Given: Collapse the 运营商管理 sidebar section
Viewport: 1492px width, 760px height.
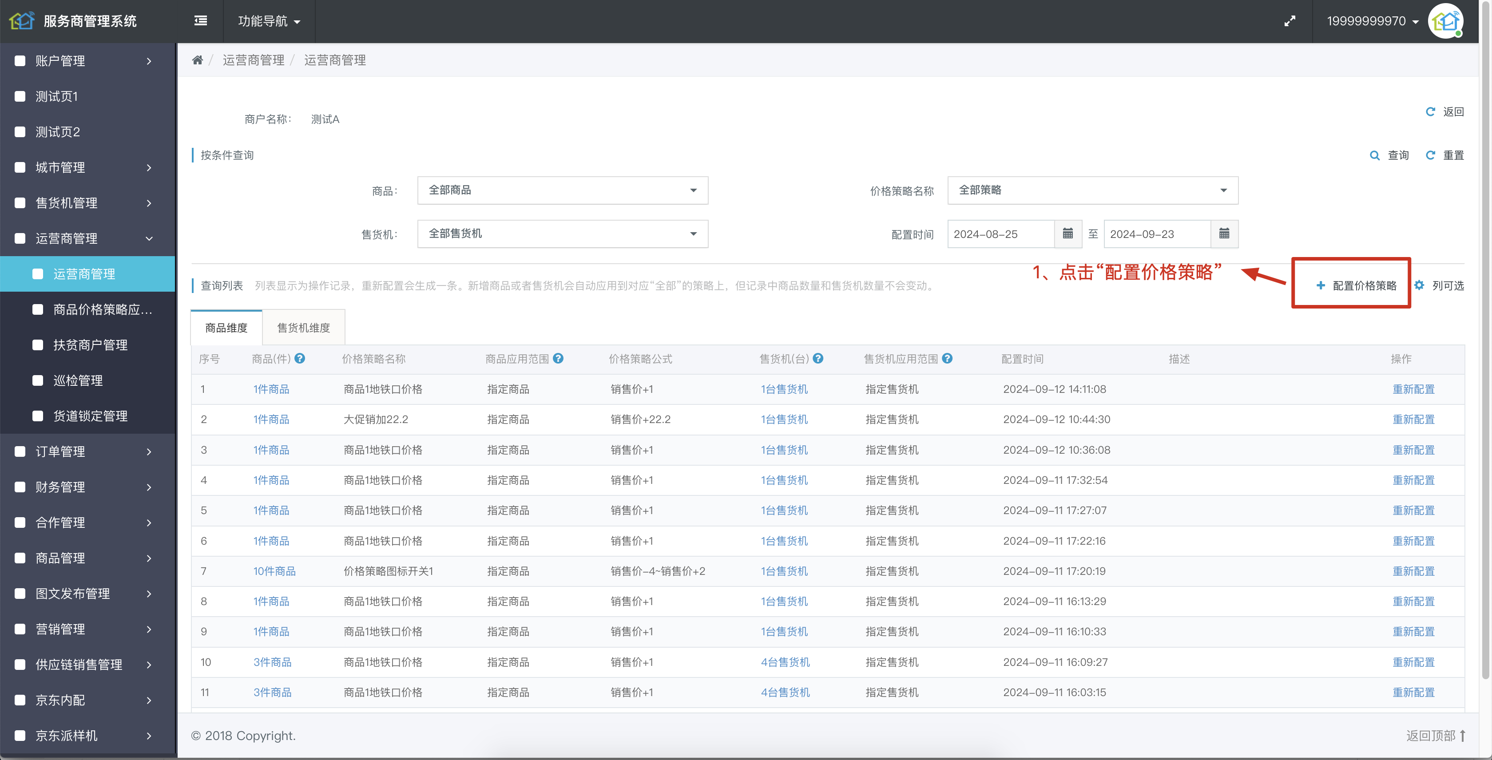Looking at the screenshot, I should coord(87,238).
